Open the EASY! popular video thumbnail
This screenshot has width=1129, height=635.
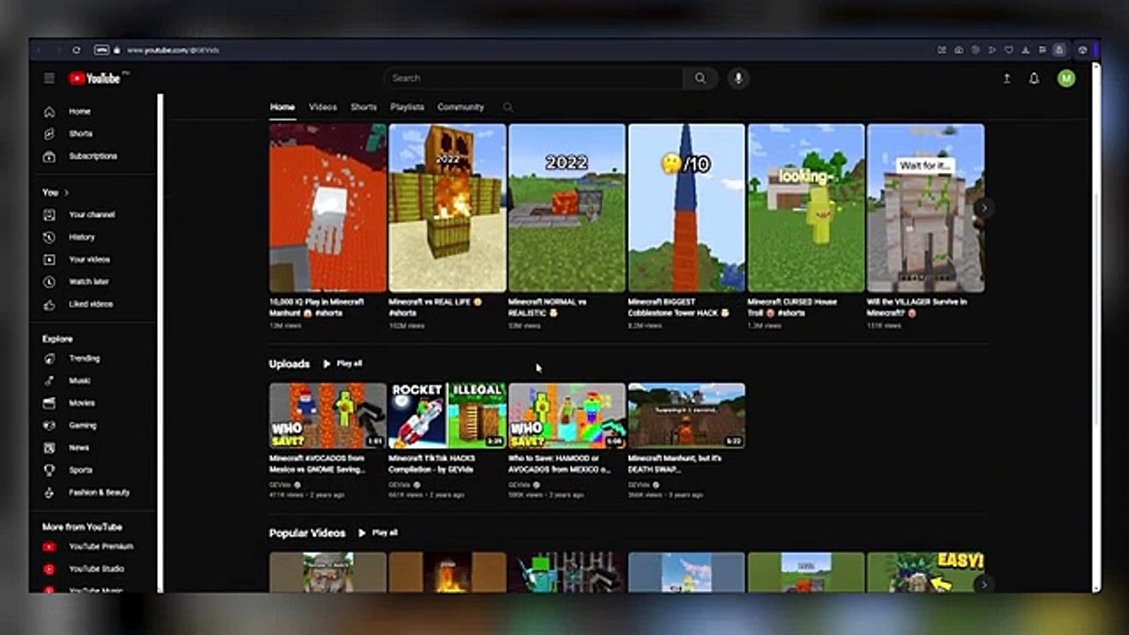click(925, 572)
